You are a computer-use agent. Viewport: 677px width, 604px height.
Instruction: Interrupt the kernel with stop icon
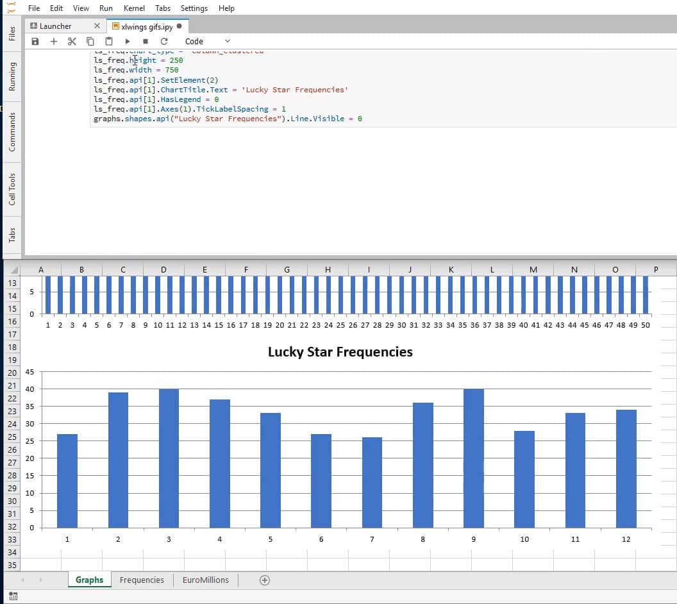pyautogui.click(x=146, y=41)
